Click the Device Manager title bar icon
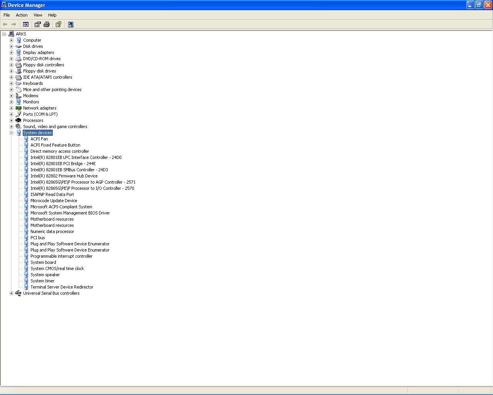 click(4, 5)
